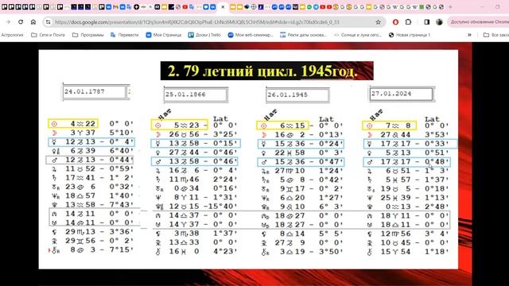Click the latitude value 2°24'
Screen dimensions: 509x286
click(x=225, y=179)
